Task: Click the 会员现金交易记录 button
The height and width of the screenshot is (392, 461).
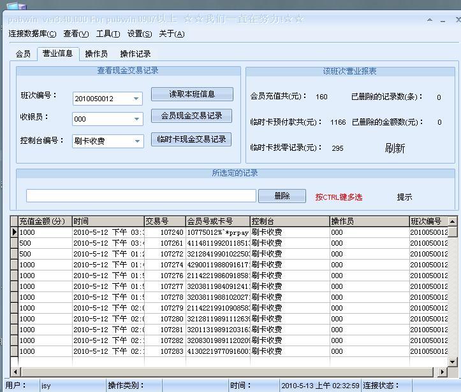Action: pyautogui.click(x=191, y=116)
